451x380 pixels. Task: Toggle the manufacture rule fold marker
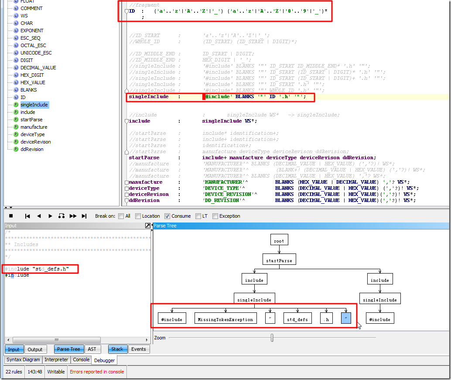126,182
